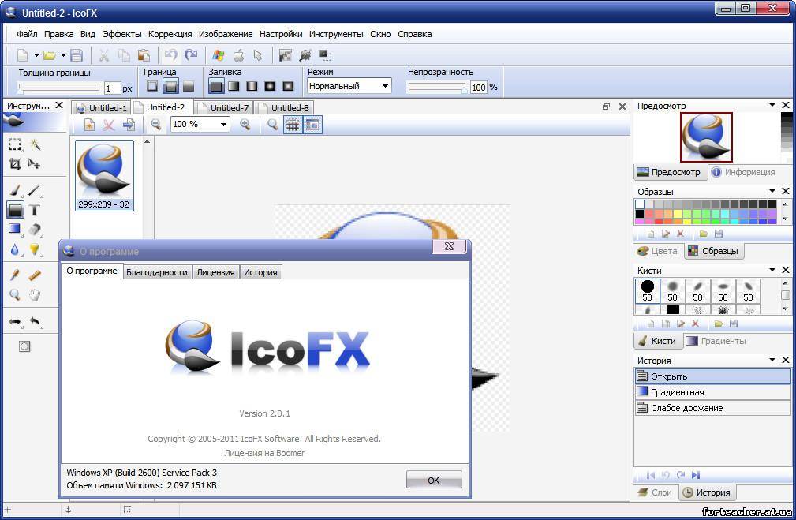Select border with fill style
This screenshot has width=796, height=520.
[x=170, y=86]
